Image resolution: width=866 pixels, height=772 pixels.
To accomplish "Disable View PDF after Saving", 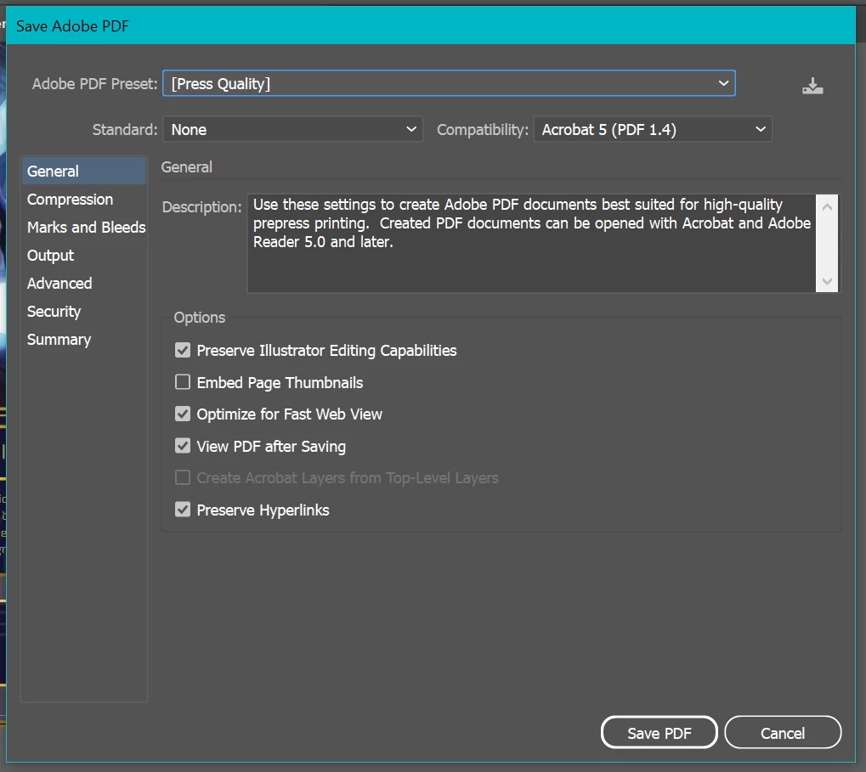I will tap(183, 446).
